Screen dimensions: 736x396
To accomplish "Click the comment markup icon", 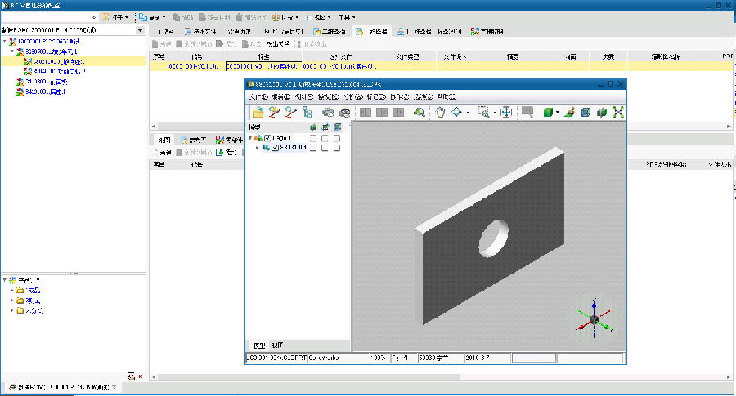I will click(527, 113).
